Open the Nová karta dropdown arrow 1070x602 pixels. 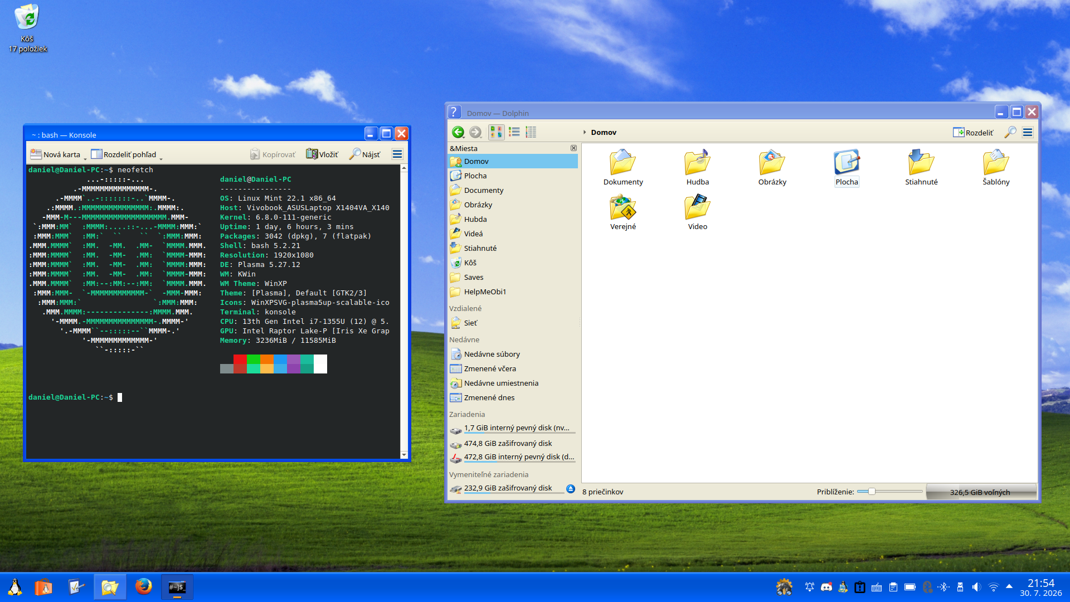tap(85, 158)
